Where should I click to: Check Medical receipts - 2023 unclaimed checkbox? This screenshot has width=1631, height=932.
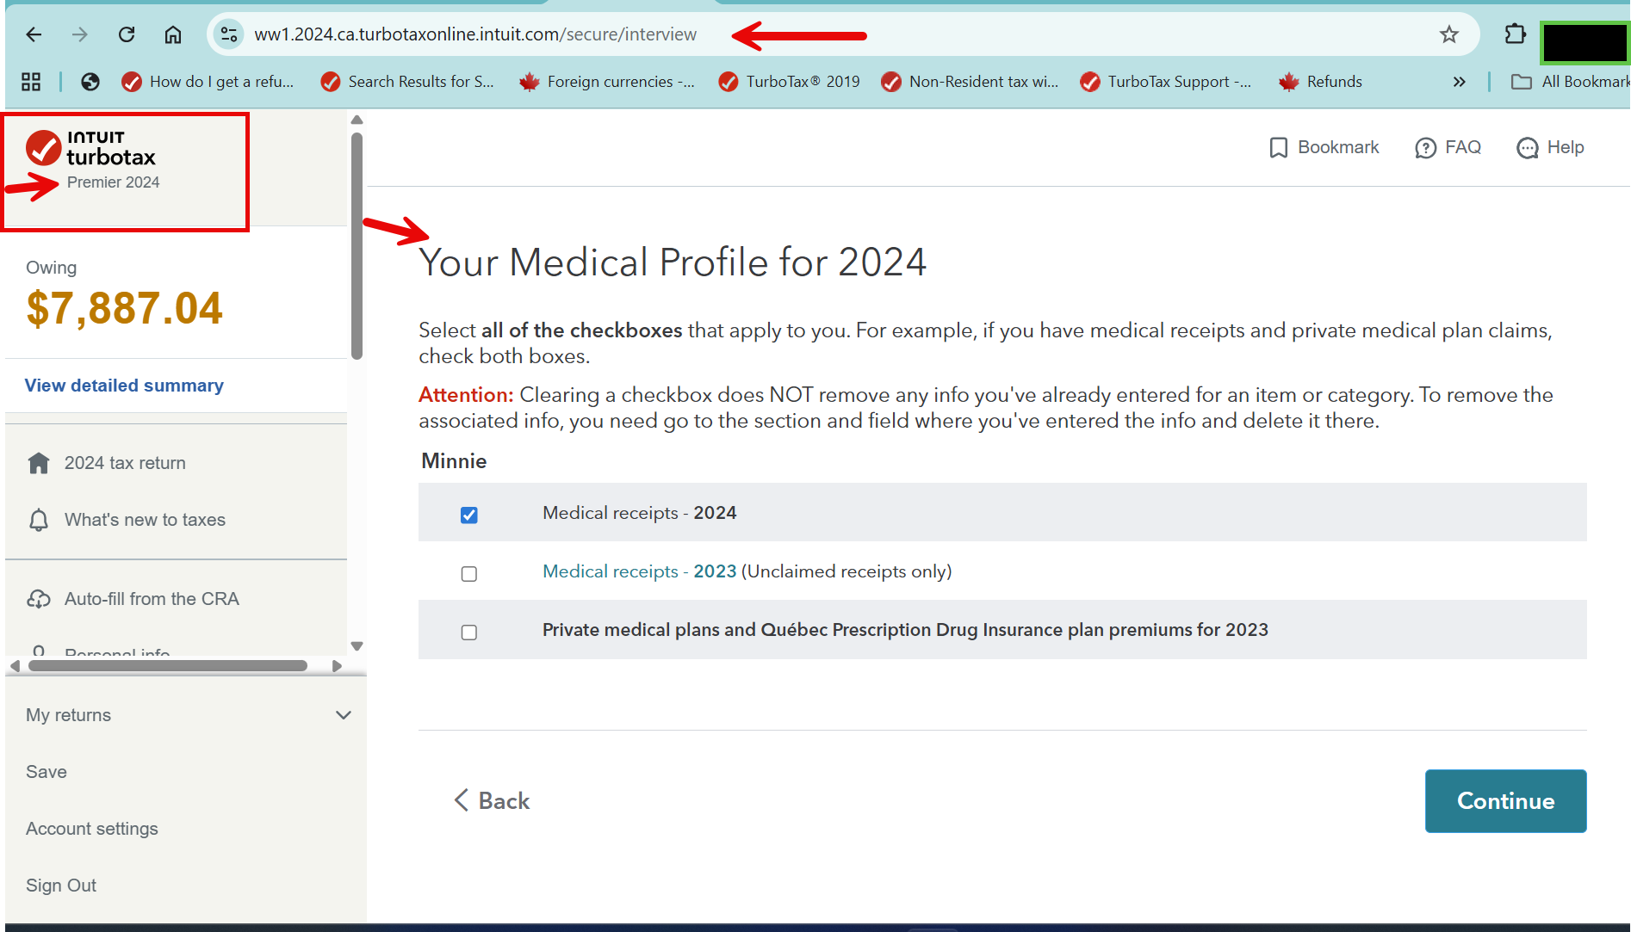coord(469,573)
